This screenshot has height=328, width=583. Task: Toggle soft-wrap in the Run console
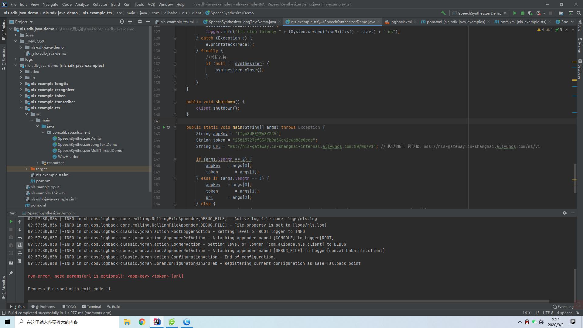click(20, 237)
